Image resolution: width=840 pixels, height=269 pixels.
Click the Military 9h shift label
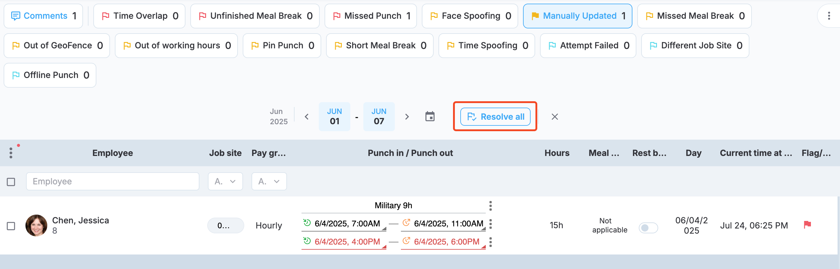tap(393, 206)
